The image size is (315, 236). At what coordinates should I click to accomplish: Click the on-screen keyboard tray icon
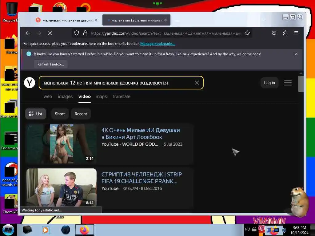click(x=254, y=229)
